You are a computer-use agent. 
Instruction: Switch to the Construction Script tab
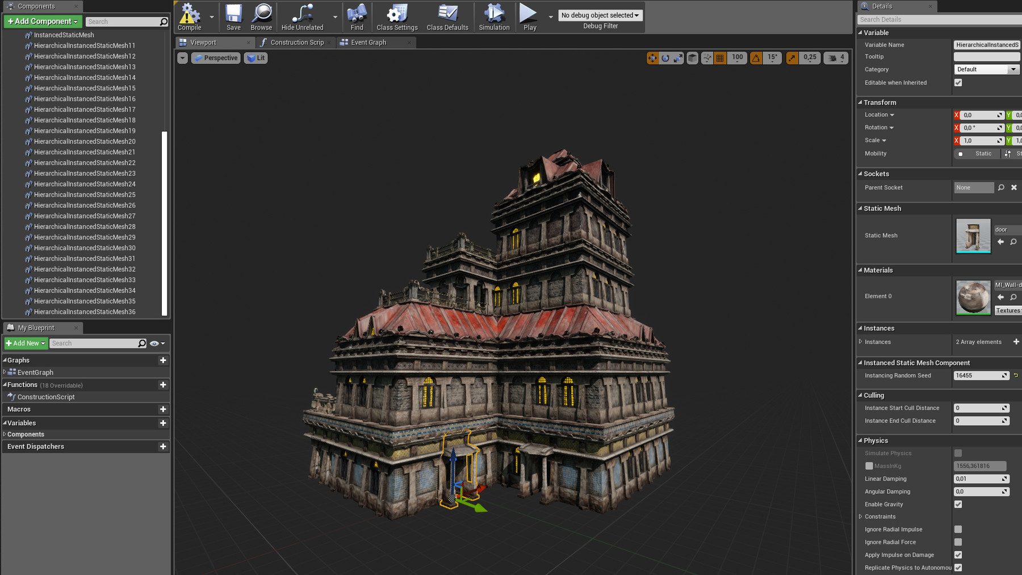point(295,42)
